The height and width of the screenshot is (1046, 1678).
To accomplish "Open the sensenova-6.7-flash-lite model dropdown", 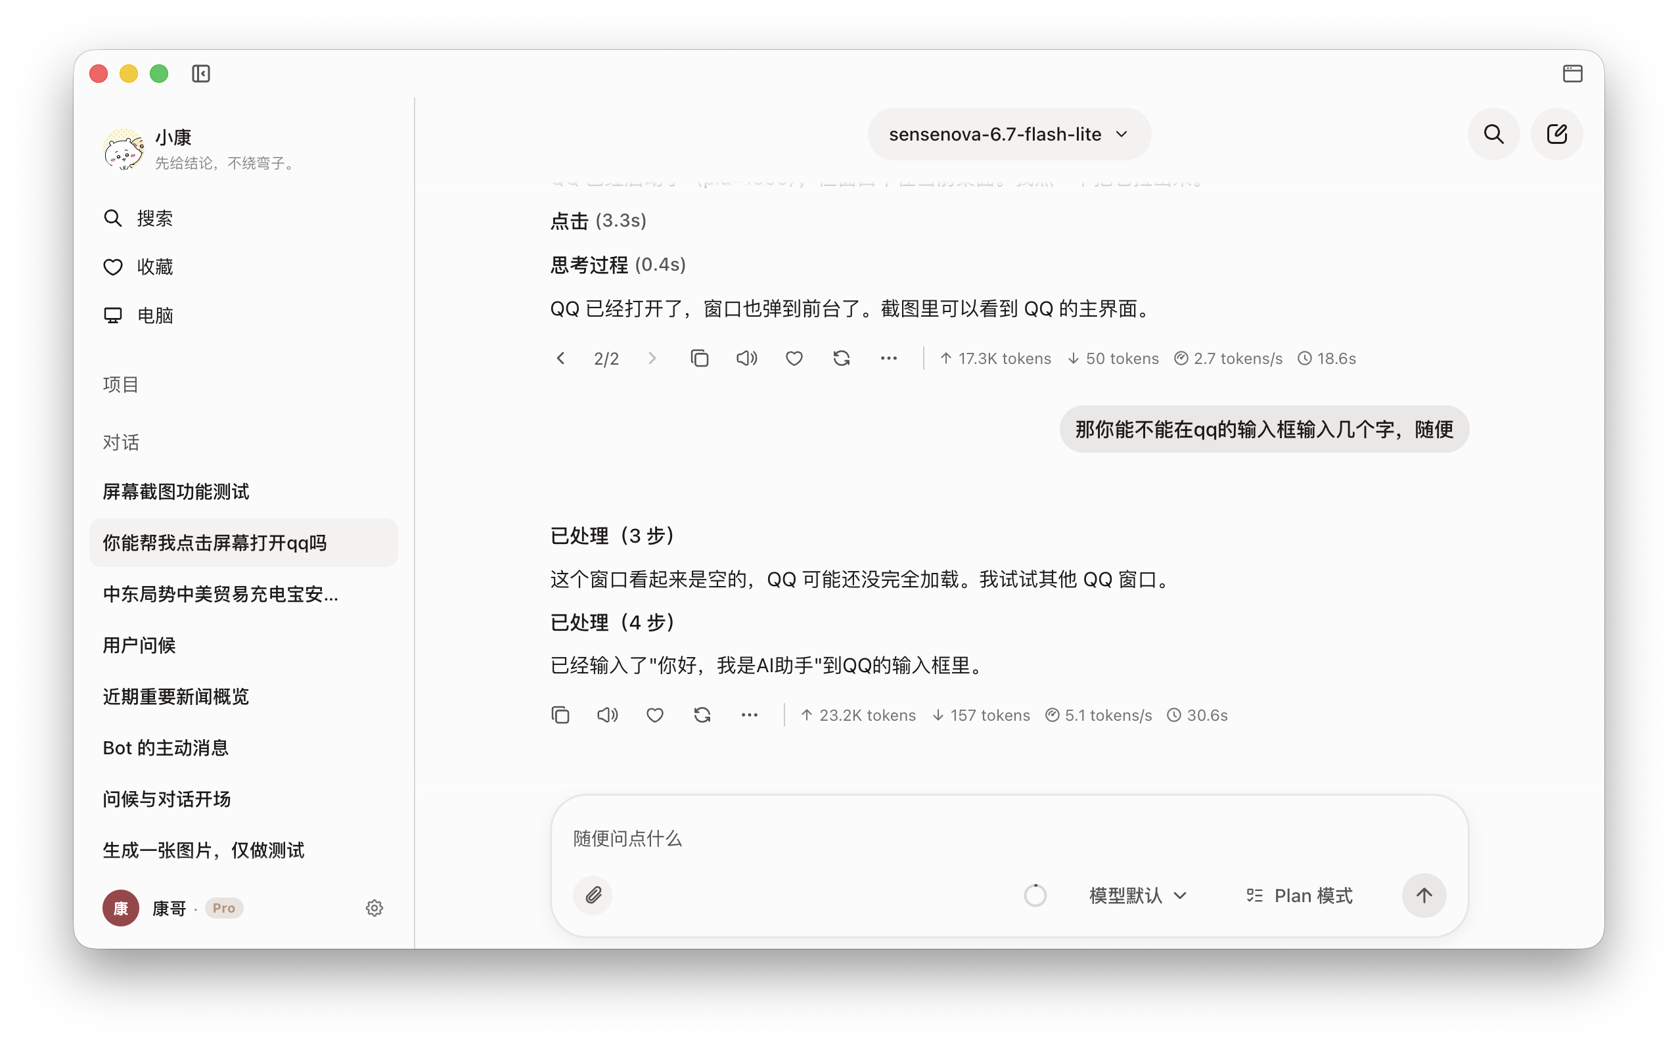I will [x=1009, y=134].
